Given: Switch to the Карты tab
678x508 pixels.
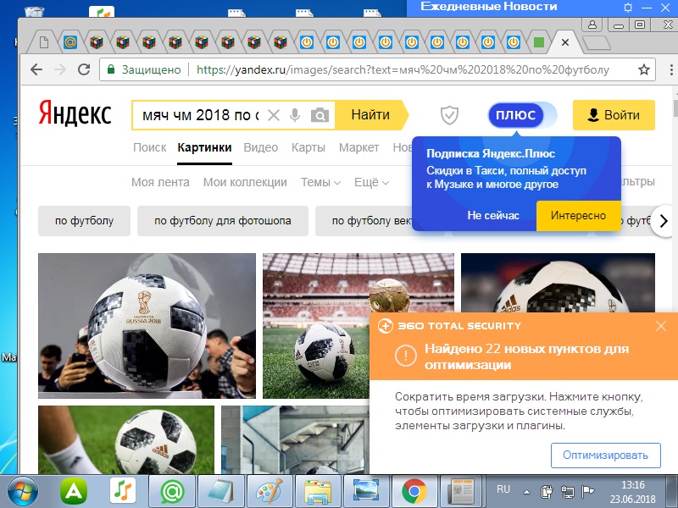Looking at the screenshot, I should pos(308,147).
